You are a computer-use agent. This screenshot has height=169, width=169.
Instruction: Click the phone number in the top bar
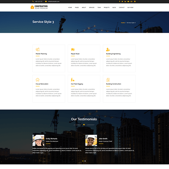click(39, 1)
